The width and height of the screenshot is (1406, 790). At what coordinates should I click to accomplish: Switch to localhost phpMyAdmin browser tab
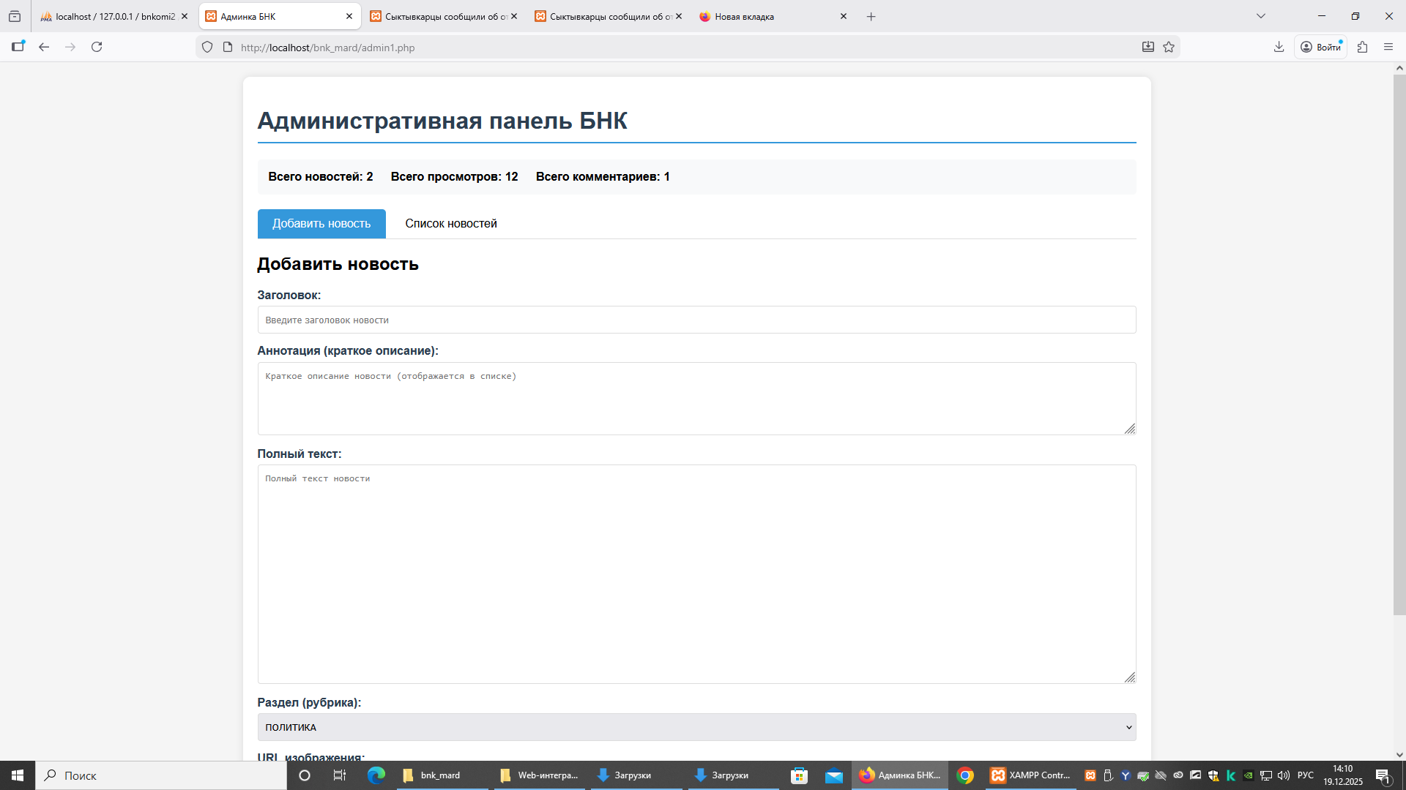[x=110, y=16]
